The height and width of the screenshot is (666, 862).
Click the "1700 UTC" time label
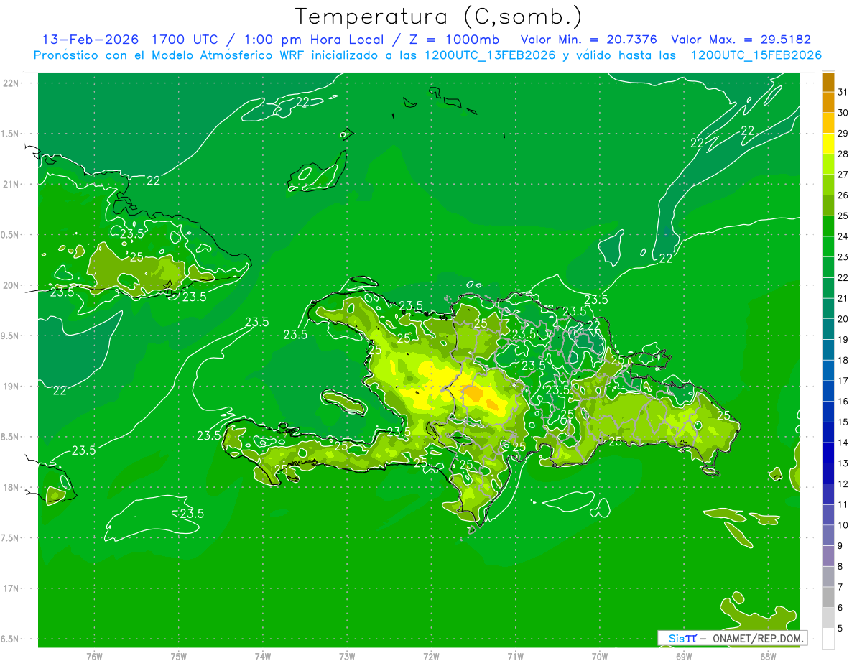[x=185, y=40]
